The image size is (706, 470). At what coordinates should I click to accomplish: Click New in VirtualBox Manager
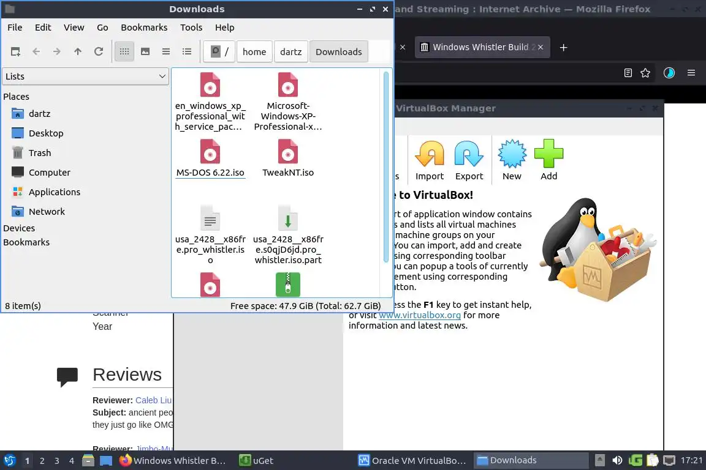pos(512,160)
